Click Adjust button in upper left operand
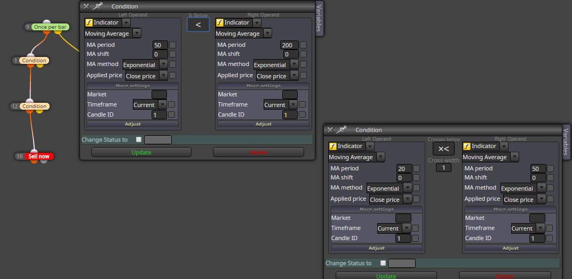Image resolution: width=572 pixels, height=279 pixels. coord(133,124)
